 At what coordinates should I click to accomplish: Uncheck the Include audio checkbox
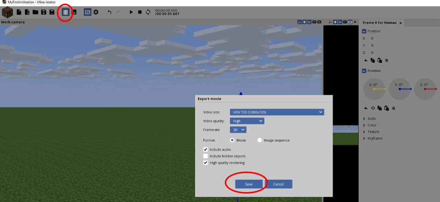pyautogui.click(x=206, y=150)
